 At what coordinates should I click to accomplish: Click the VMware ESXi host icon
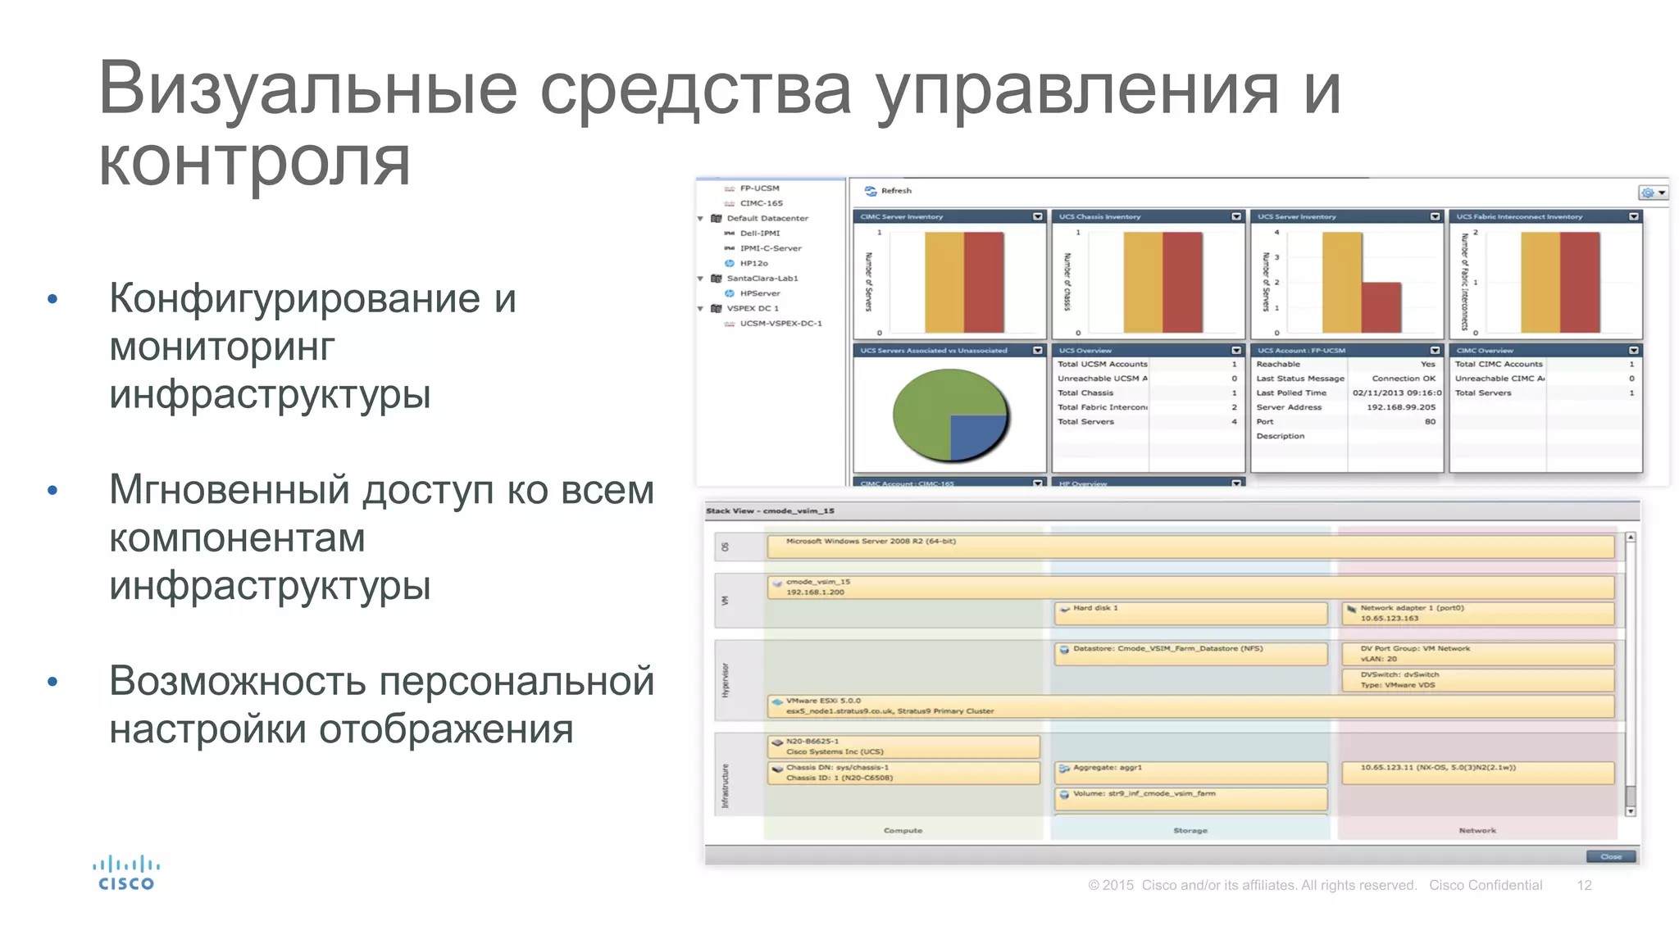(776, 701)
